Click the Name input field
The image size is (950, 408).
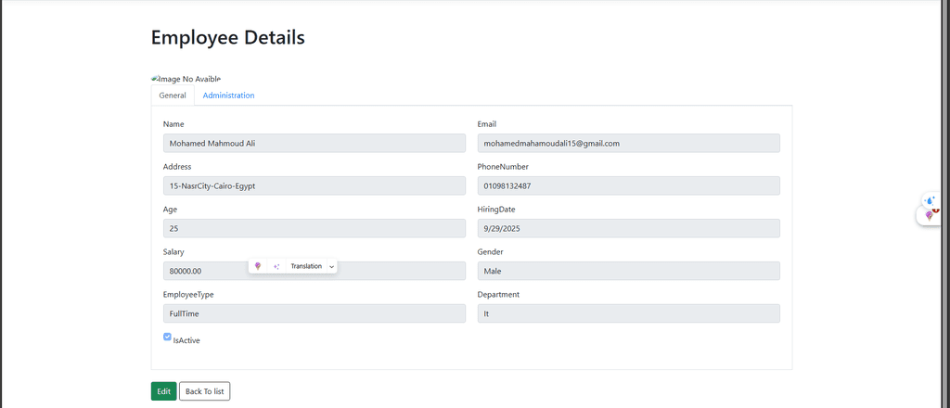[314, 143]
